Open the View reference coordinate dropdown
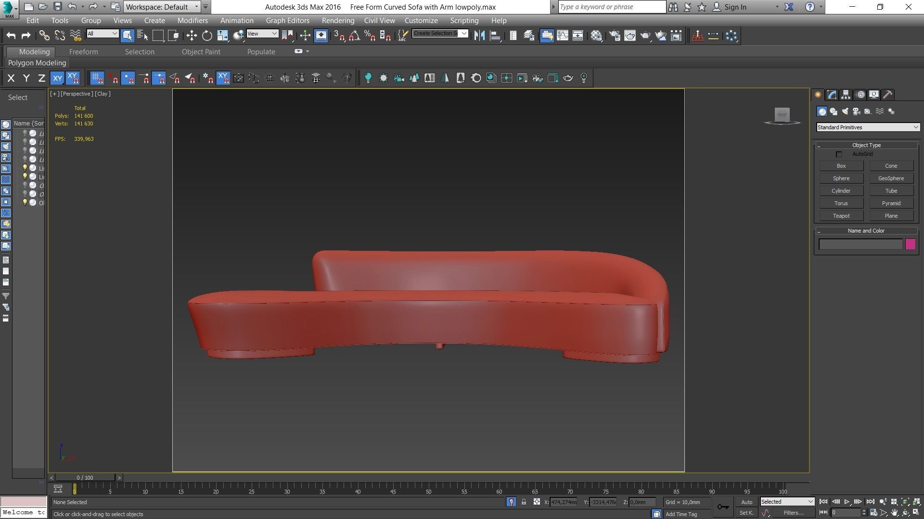The height and width of the screenshot is (519, 924). [262, 33]
